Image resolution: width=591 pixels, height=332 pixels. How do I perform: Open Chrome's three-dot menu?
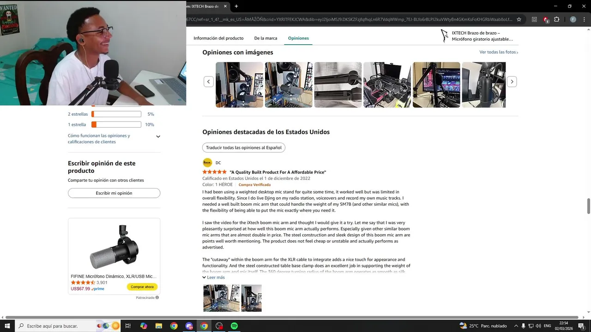pyautogui.click(x=584, y=19)
